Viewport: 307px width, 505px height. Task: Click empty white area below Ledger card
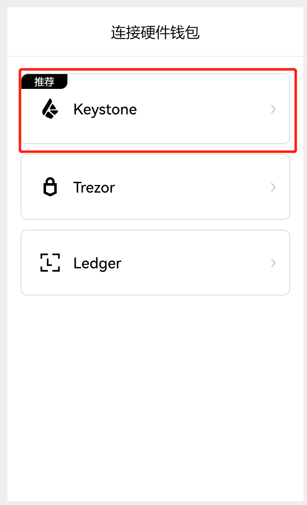[x=155, y=391]
